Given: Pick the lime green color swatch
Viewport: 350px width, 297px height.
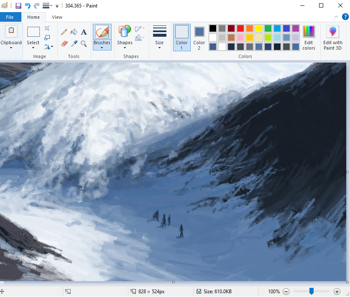Looking at the screenshot, I should coord(268,38).
